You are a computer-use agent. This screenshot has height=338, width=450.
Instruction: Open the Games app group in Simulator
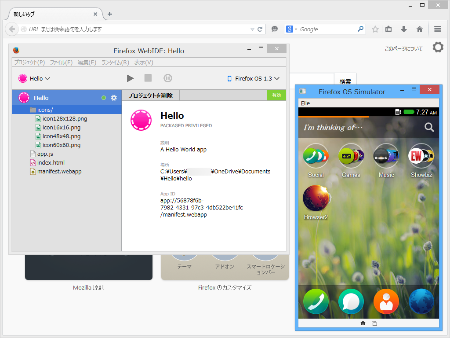351,161
